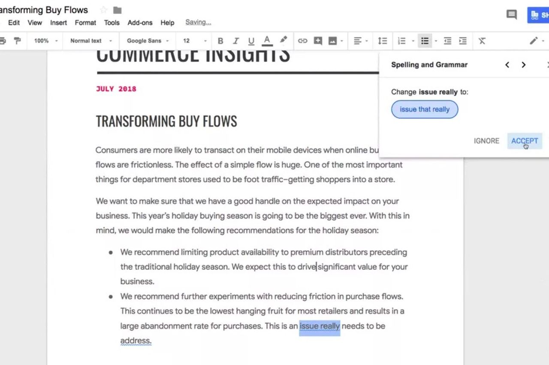Ignore the spelling suggestion
The height and width of the screenshot is (365, 549).
[486, 141]
